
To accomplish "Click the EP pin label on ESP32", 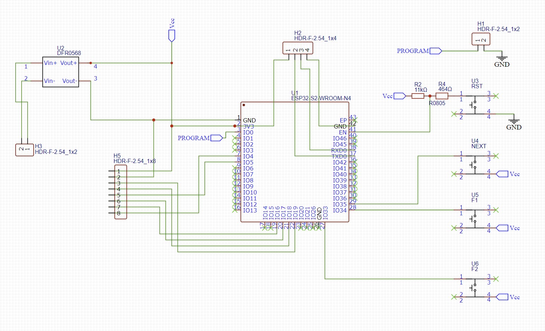I will coord(343,120).
